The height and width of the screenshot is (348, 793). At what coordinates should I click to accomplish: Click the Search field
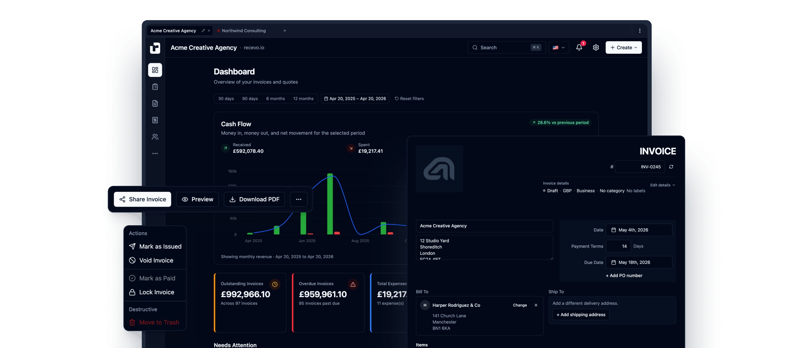506,47
